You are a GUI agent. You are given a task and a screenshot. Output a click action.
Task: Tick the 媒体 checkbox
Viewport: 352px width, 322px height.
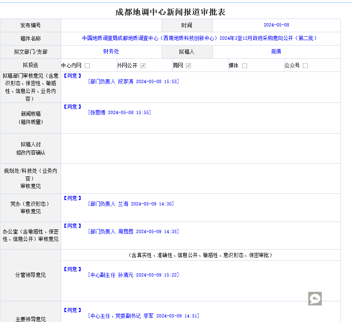[x=245, y=66]
